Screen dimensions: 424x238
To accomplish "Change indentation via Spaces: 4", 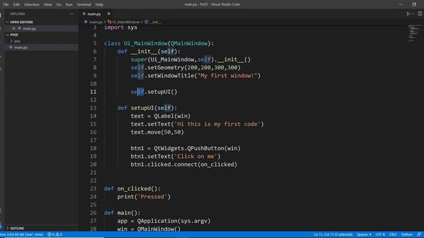I will (364, 235).
